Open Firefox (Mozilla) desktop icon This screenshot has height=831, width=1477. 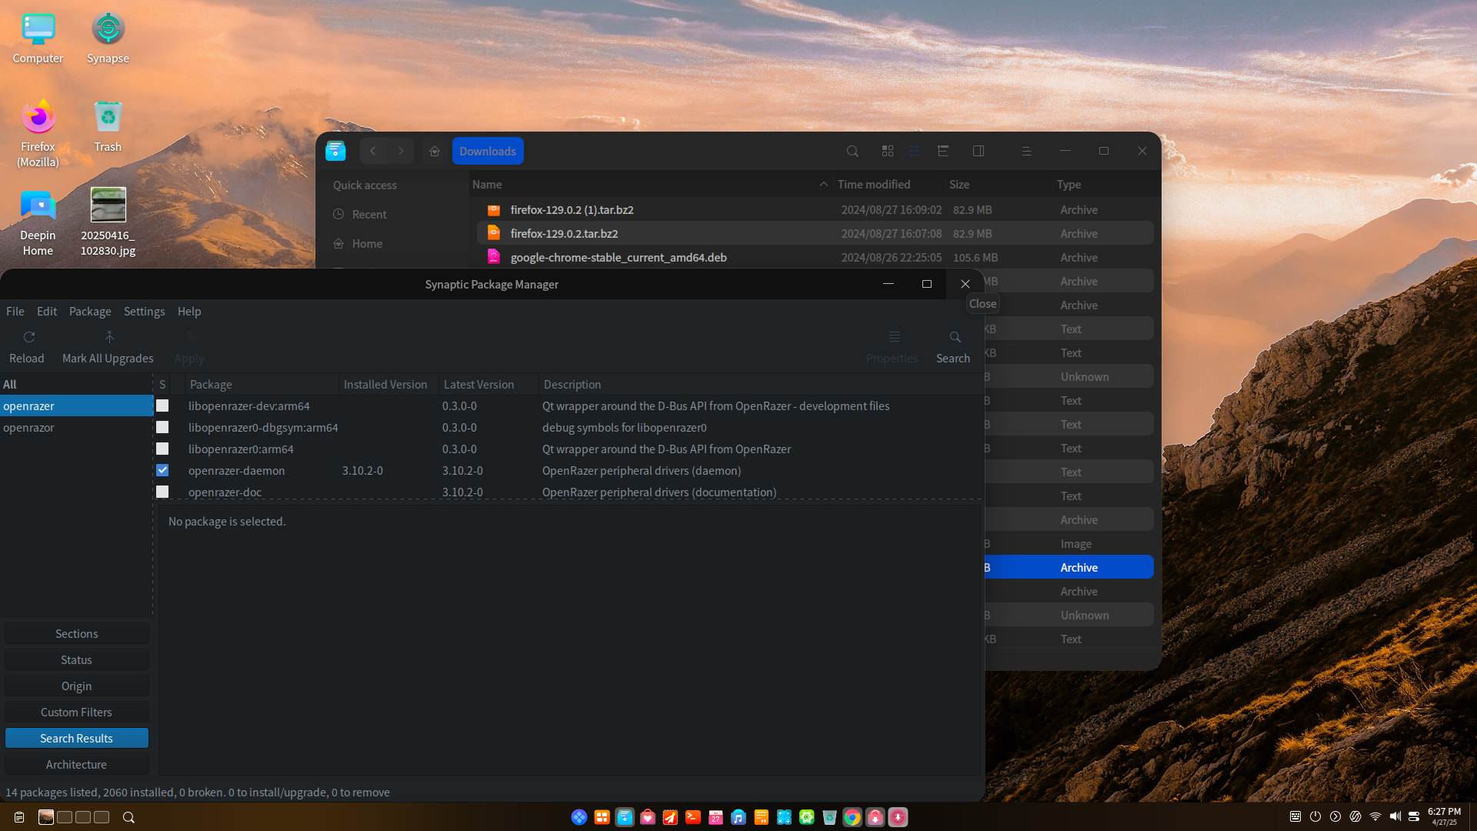pyautogui.click(x=38, y=133)
